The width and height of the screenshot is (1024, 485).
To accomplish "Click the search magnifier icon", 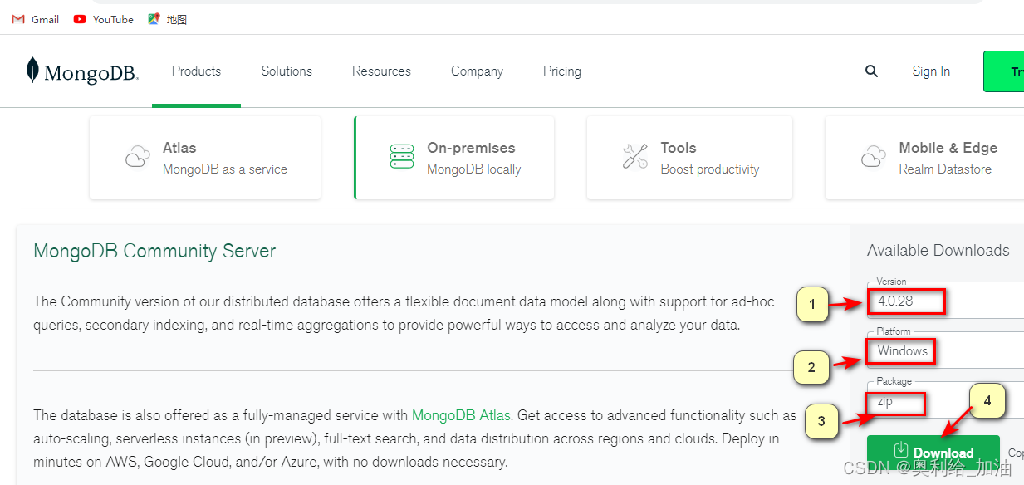I will click(871, 71).
